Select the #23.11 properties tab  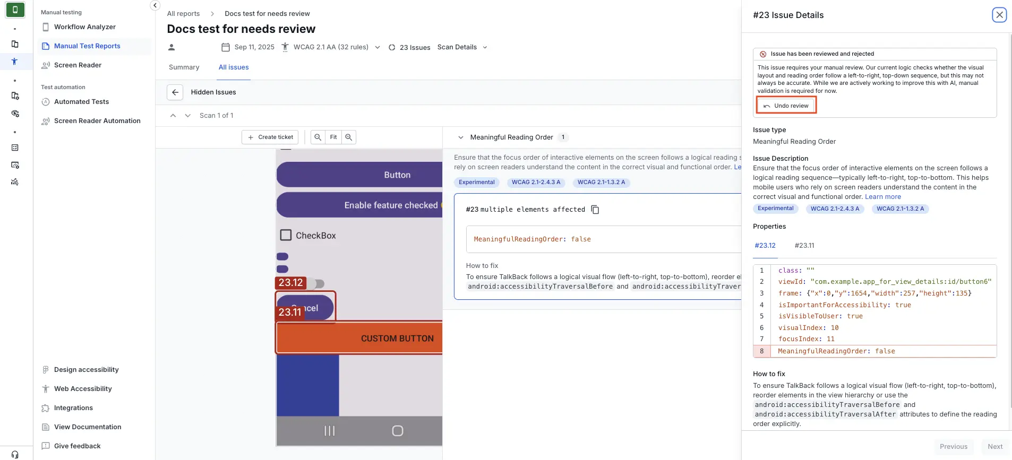[804, 246]
